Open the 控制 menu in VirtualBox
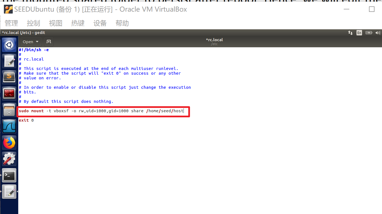The image size is (382, 214). click(34, 23)
